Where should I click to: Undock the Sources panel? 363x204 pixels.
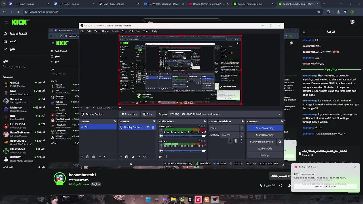click(x=154, y=122)
